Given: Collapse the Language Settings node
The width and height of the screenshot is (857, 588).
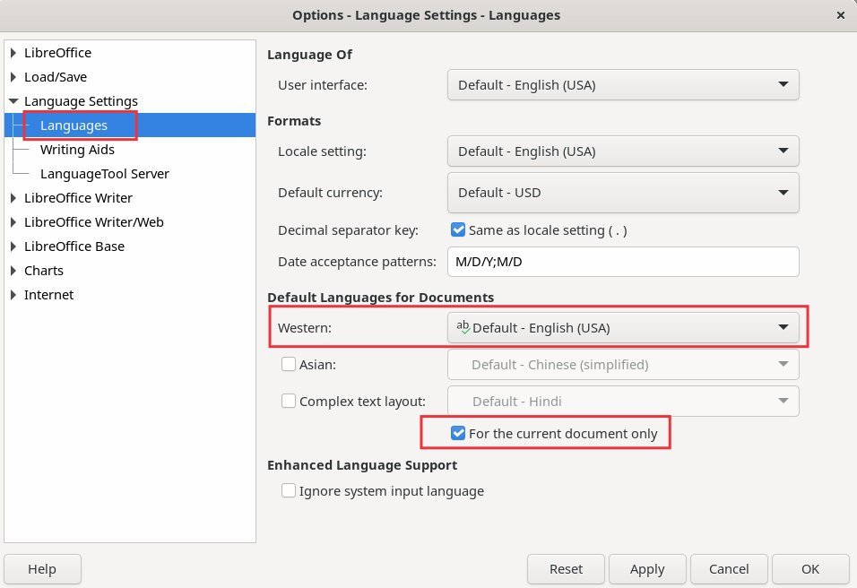Looking at the screenshot, I should click(x=13, y=101).
